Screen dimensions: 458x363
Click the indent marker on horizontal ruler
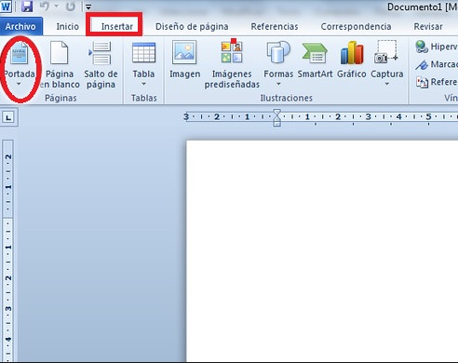click(277, 117)
